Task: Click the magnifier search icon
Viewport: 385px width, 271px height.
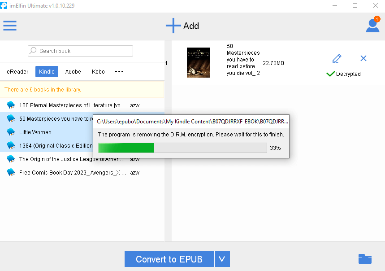Action: tap(33, 51)
